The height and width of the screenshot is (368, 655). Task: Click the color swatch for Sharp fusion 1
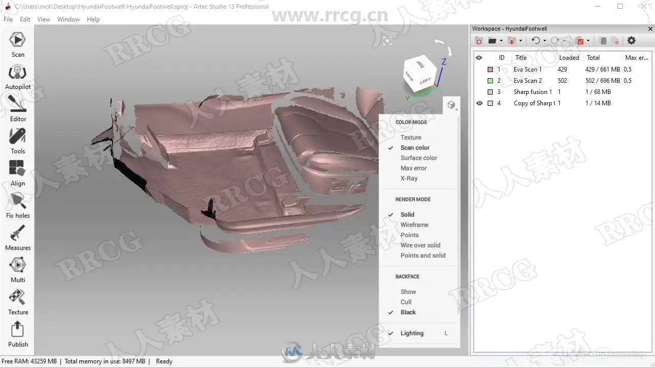pyautogui.click(x=490, y=92)
